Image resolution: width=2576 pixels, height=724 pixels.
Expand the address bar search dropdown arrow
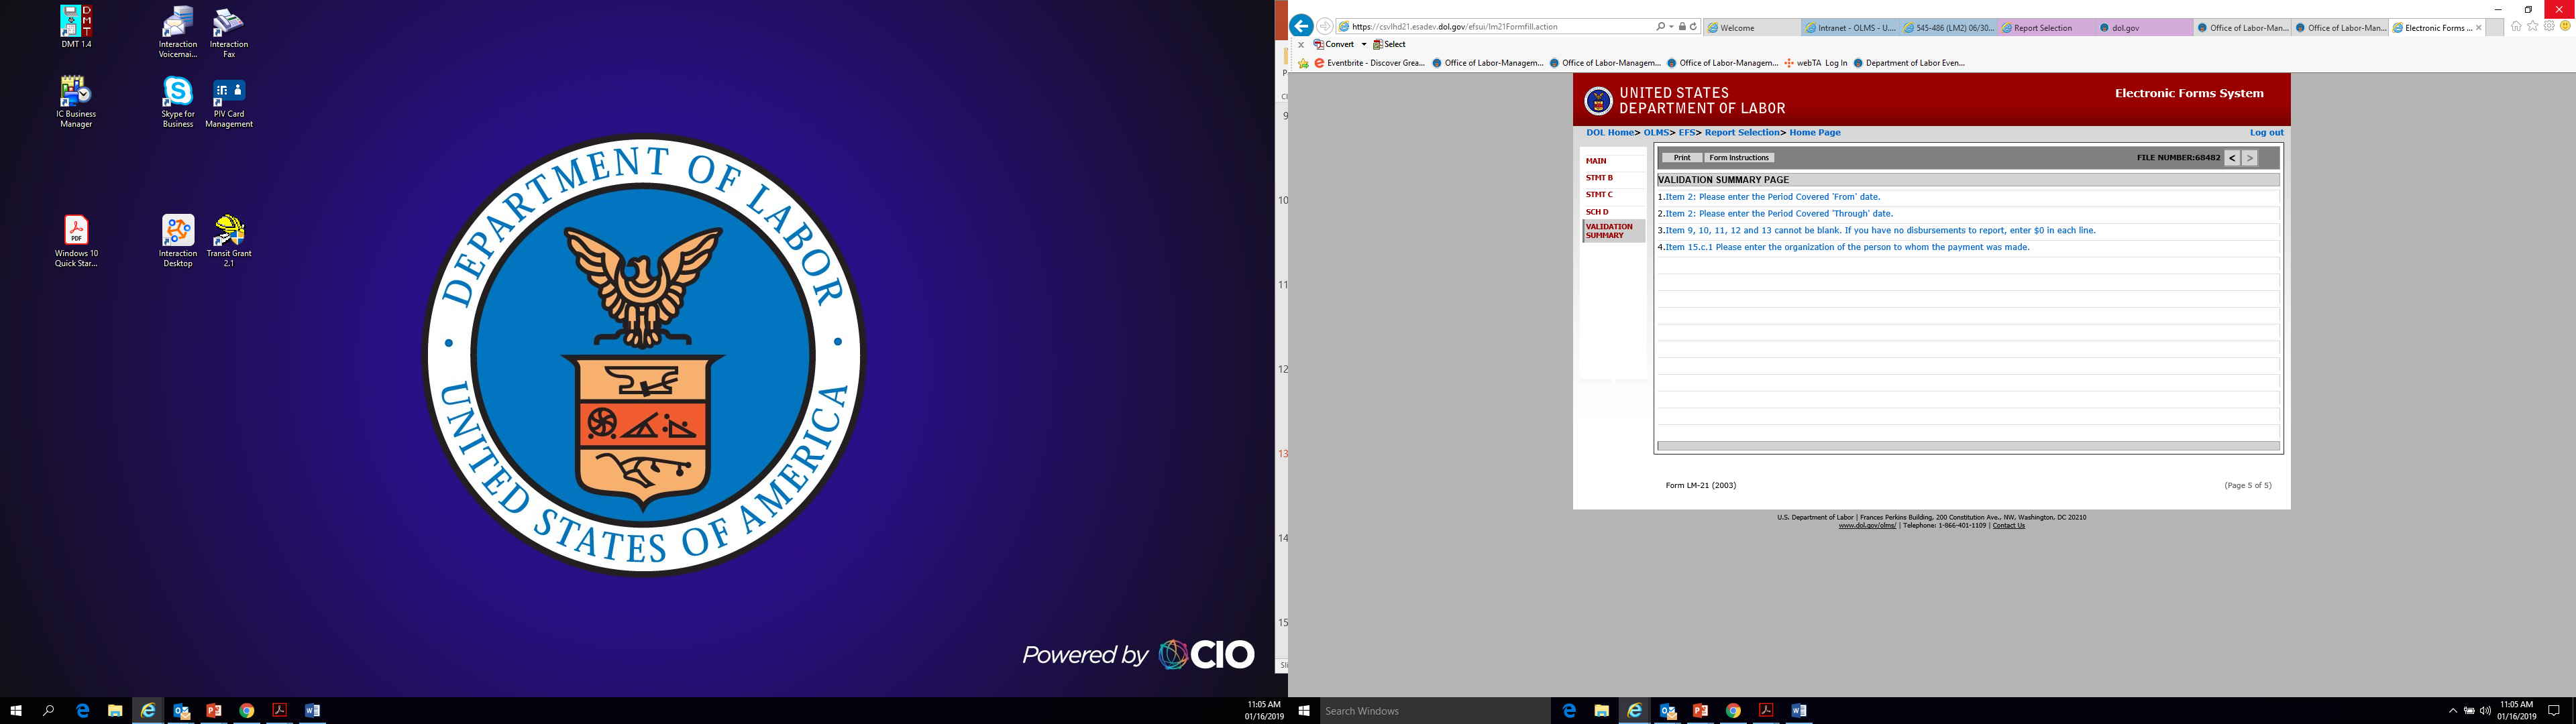[x=1671, y=27]
